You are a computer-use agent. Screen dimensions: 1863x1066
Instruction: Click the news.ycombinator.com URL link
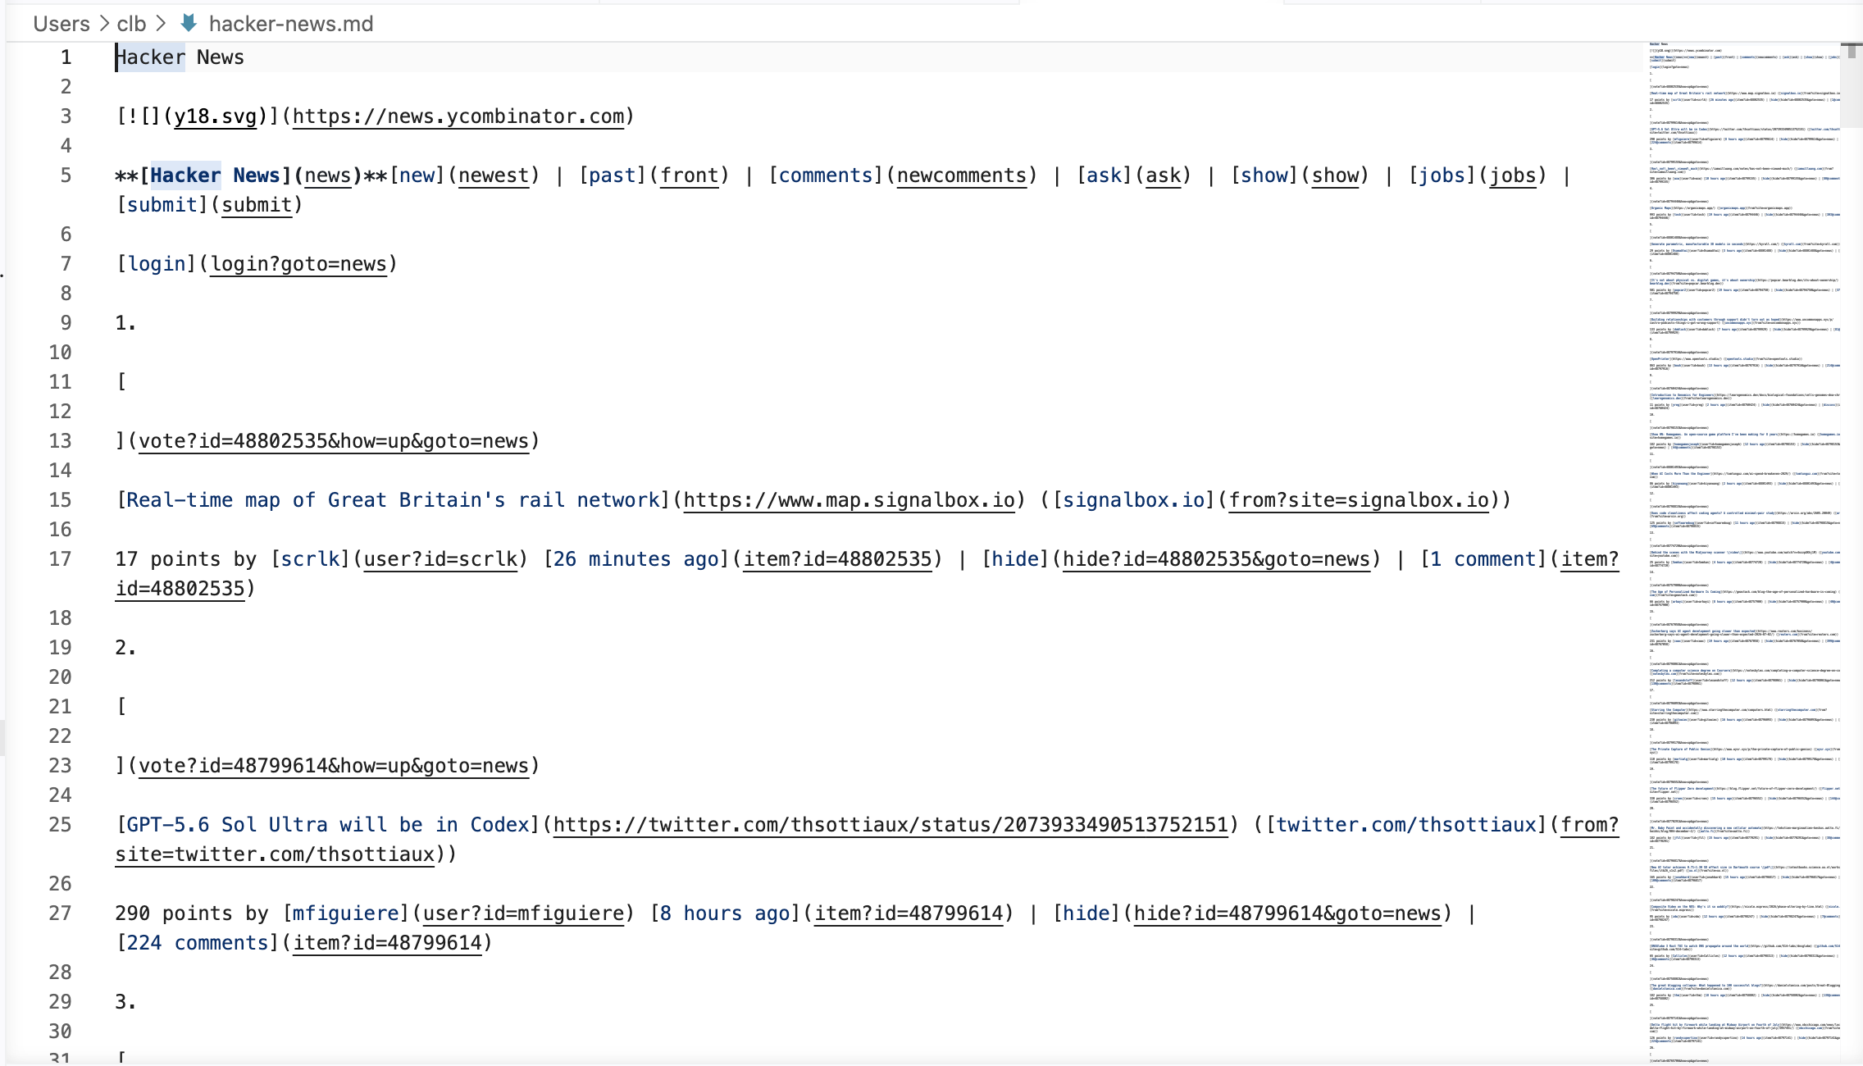tap(458, 116)
